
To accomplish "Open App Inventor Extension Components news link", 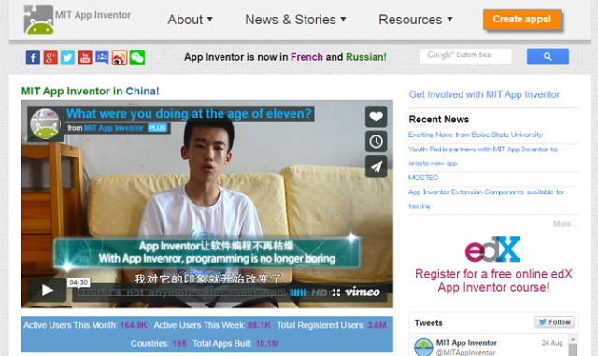I will 486,199.
